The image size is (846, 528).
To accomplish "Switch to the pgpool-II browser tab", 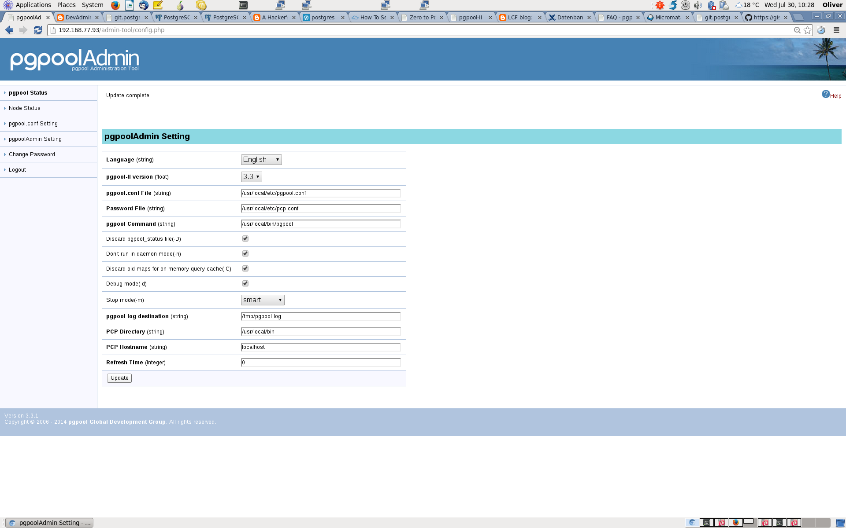I will point(471,18).
